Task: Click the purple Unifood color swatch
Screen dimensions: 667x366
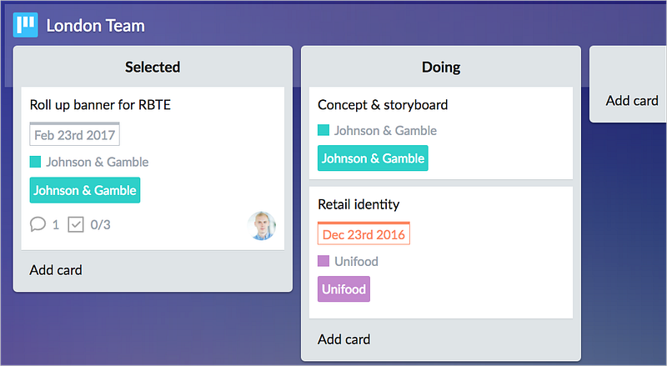Action: [323, 261]
